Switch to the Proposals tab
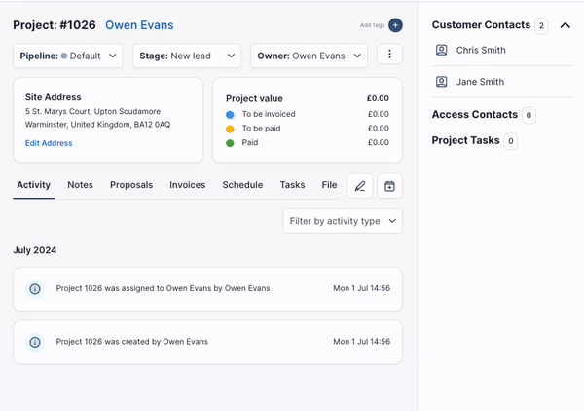 (x=131, y=185)
